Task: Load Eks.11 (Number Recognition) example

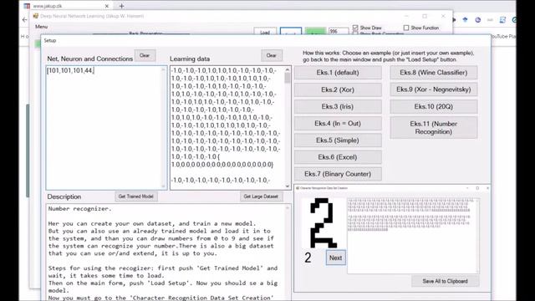Action: click(434, 128)
